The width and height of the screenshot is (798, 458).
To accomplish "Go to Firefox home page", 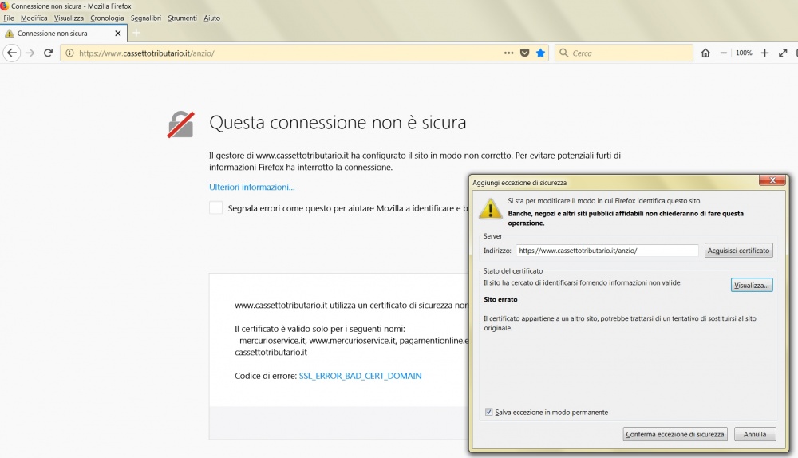I will [x=705, y=53].
